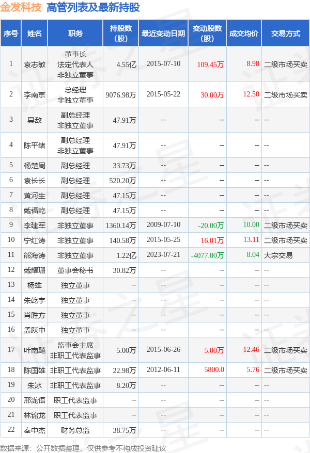
Task: Click holding value 1360.14万
Action: (x=121, y=225)
